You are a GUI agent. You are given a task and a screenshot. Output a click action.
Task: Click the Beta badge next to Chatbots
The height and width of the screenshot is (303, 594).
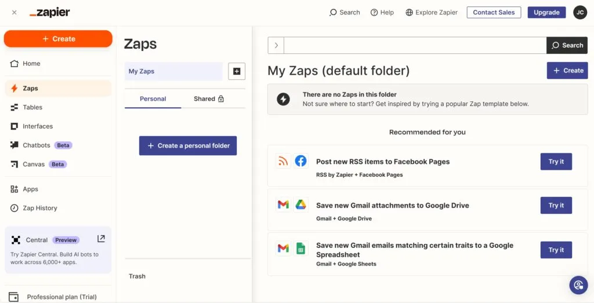[x=63, y=145]
